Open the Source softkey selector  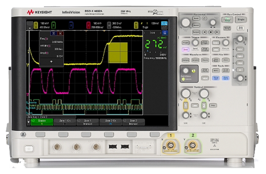(42, 122)
